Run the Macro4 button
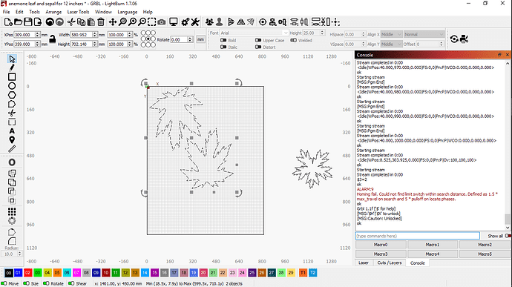 point(433,254)
